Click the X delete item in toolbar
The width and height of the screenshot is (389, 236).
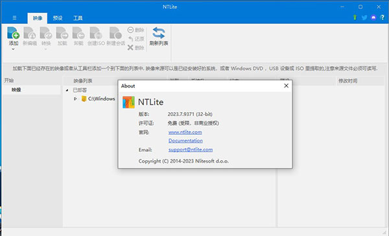click(136, 47)
